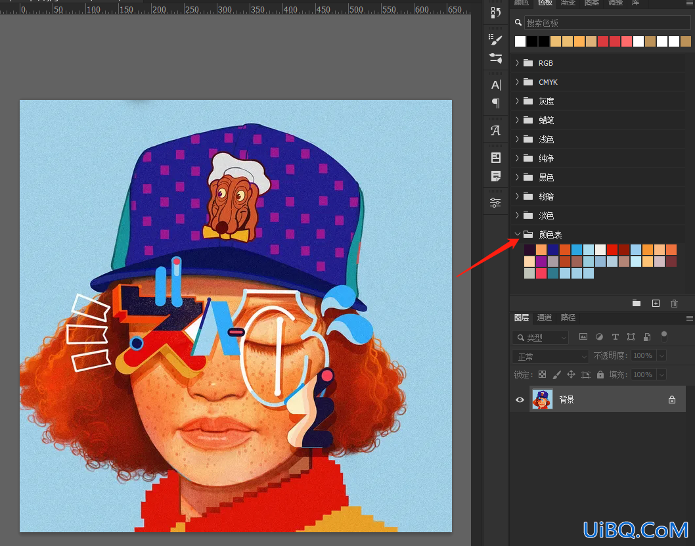Pick the magenta purple swatch in 颜色表
This screenshot has height=546, width=695.
coord(541,262)
